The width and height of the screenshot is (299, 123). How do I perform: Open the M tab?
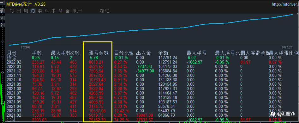click(x=60, y=11)
